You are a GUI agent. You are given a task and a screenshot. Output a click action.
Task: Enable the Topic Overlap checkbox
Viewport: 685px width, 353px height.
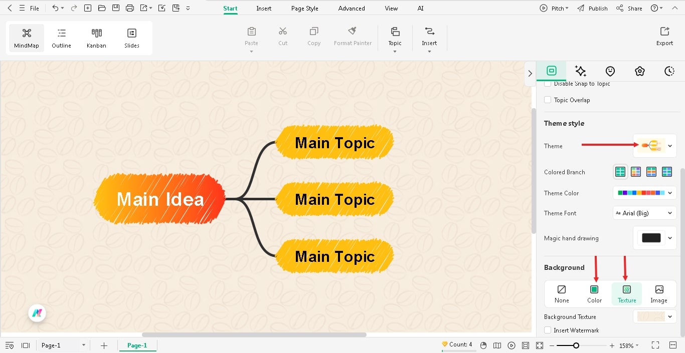[x=548, y=100]
